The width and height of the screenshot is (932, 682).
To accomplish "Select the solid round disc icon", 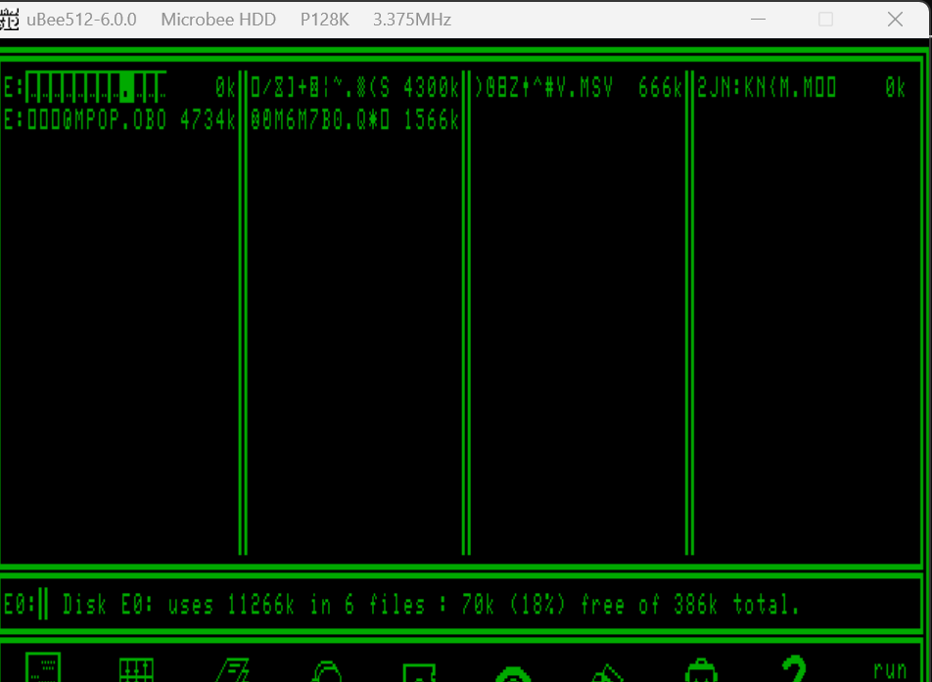I will 512,673.
